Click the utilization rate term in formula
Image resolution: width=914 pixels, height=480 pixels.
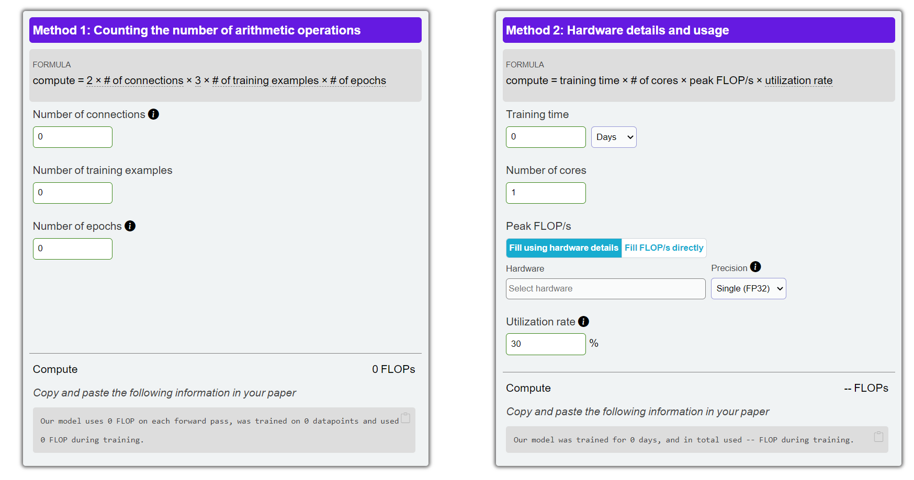point(798,81)
